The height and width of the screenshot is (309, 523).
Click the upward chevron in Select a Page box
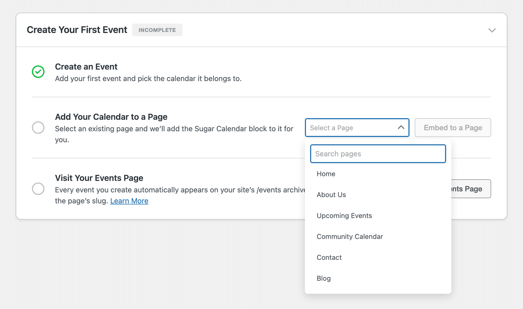401,127
